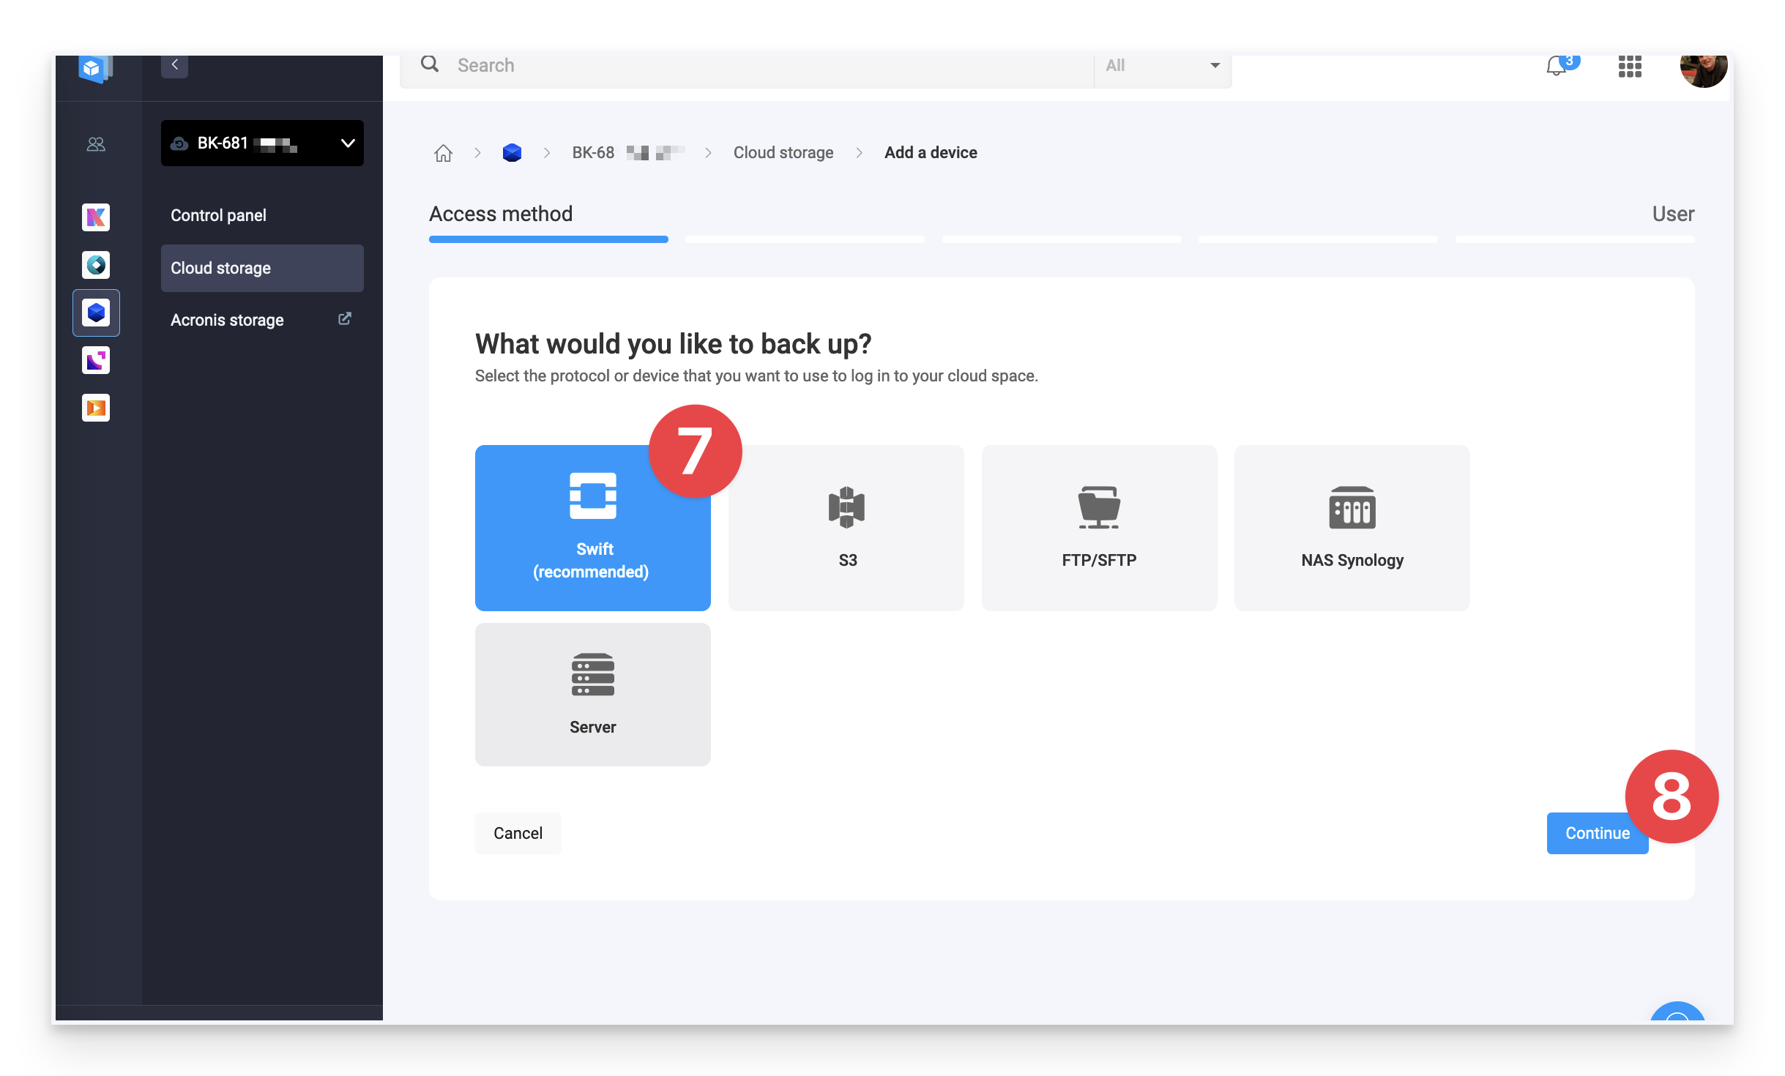This screenshot has height=1076, width=1785.
Task: Open Acronis storage external link icon
Action: pos(344,319)
